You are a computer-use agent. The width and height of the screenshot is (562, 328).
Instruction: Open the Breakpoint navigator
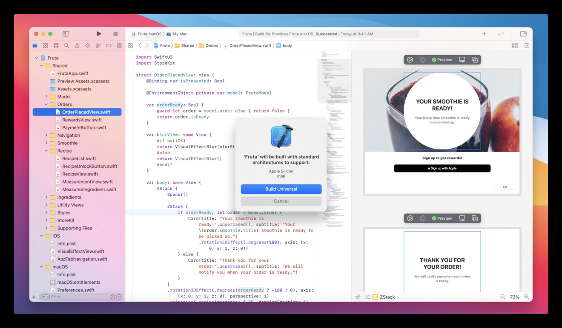pos(109,45)
